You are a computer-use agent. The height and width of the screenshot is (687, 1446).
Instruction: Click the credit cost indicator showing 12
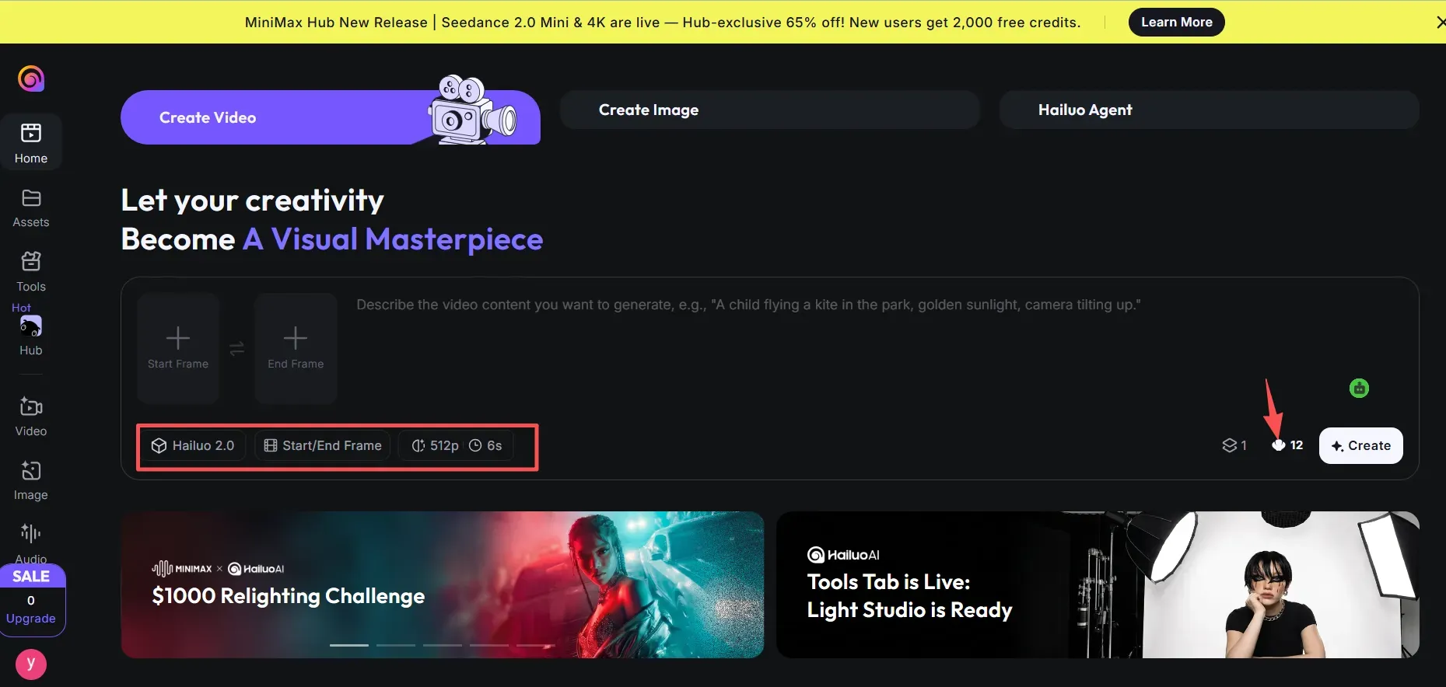(1287, 445)
